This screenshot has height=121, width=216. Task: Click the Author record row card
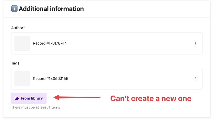(107, 43)
